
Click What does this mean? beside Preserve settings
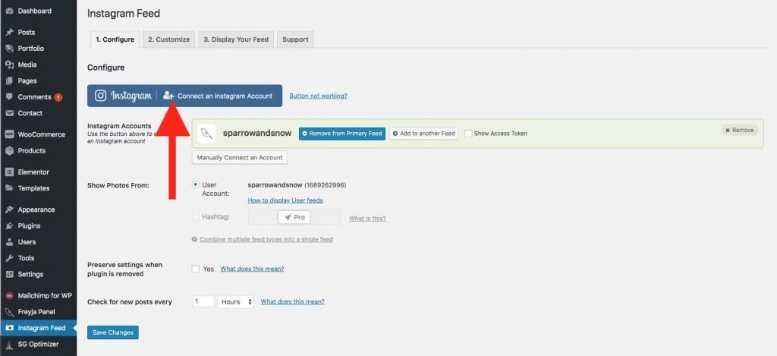[x=252, y=269]
